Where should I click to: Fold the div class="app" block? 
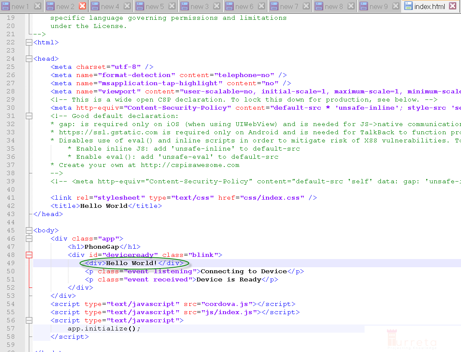pyautogui.click(x=29, y=238)
